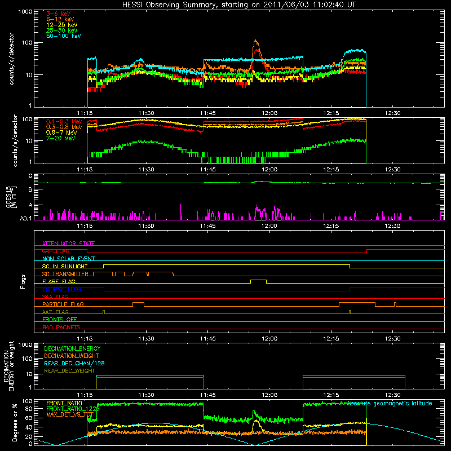Select the 12-25 keV legend label
This screenshot has height=451, width=451.
pos(62,25)
